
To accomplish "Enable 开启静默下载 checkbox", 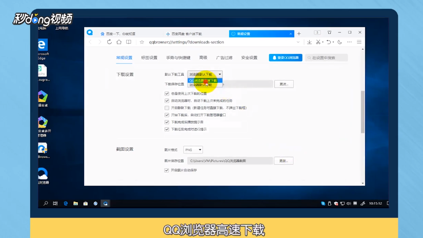I will pos(167,108).
